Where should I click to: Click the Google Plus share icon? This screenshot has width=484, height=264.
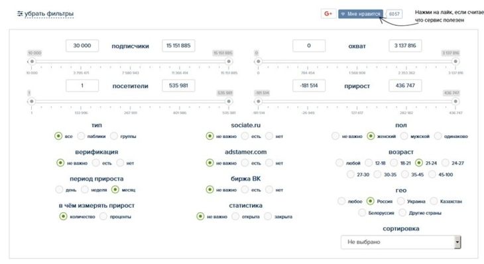click(x=328, y=14)
